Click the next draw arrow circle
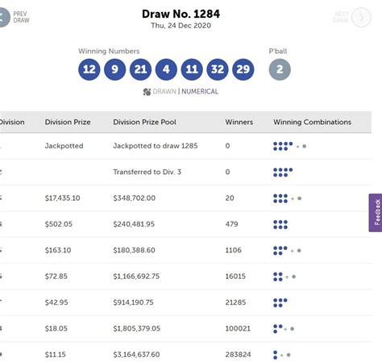Viewport: 382px width, 362px height. coord(361,17)
